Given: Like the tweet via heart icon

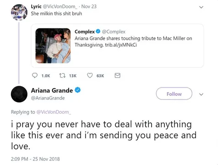Looking at the screenshot, I should click(x=90, y=76).
